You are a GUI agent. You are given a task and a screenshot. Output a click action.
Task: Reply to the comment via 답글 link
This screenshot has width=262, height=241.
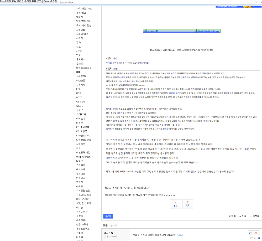pos(180,235)
